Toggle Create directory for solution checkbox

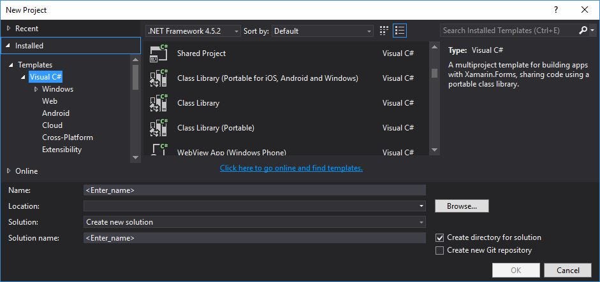tap(439, 237)
